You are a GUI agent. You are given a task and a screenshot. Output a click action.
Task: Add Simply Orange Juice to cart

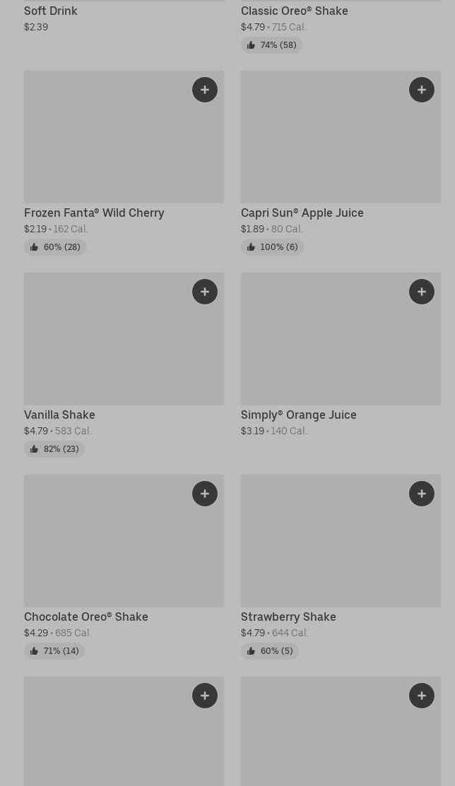(422, 292)
